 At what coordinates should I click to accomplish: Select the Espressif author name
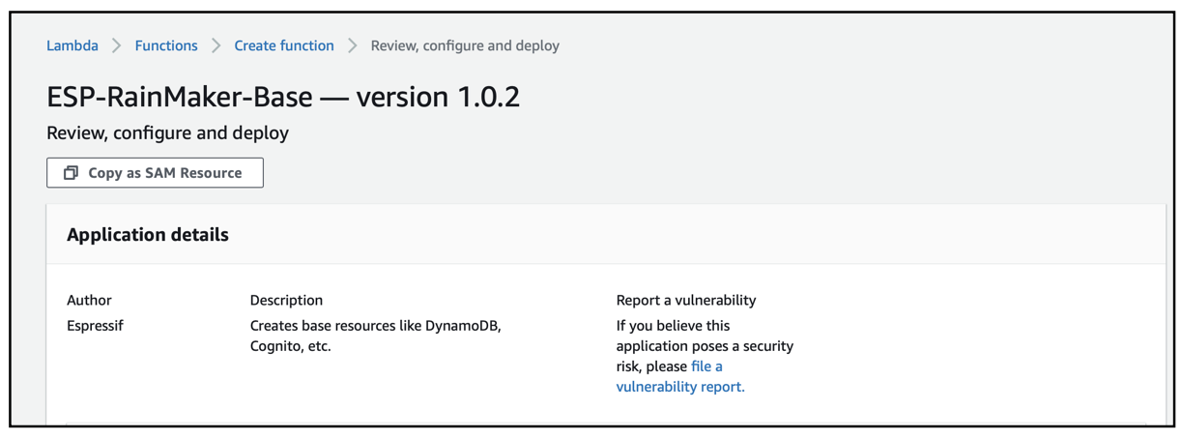(95, 326)
